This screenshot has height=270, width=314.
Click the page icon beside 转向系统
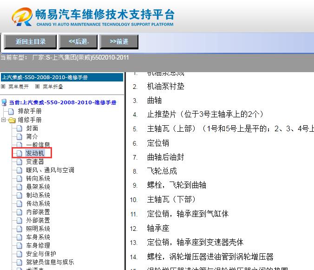[x=19, y=179]
